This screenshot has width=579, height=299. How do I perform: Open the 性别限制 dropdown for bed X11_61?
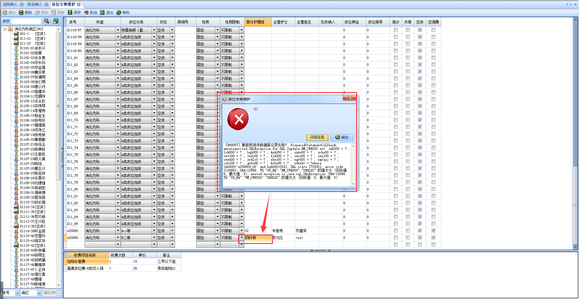242,58
